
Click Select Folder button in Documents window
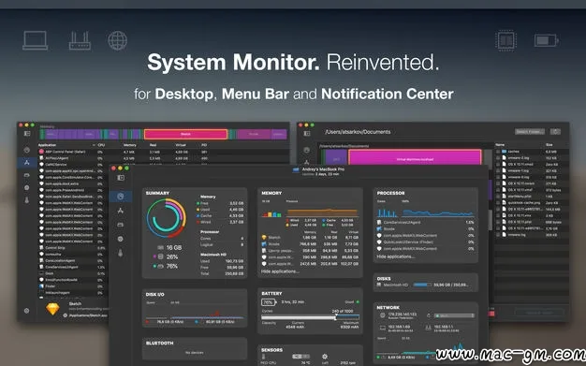click(530, 132)
